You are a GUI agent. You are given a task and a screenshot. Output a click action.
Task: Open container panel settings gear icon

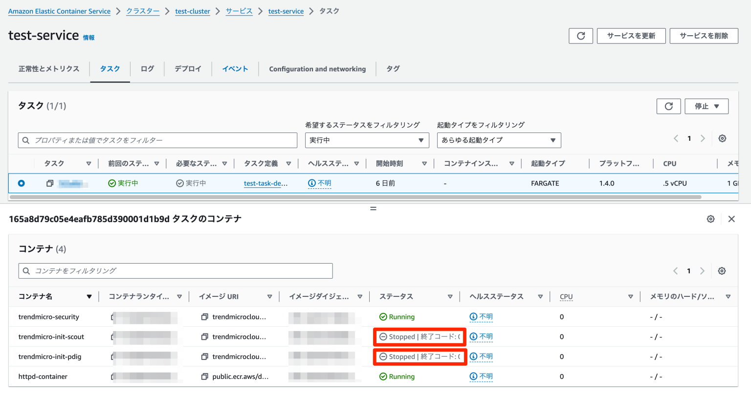(x=710, y=219)
